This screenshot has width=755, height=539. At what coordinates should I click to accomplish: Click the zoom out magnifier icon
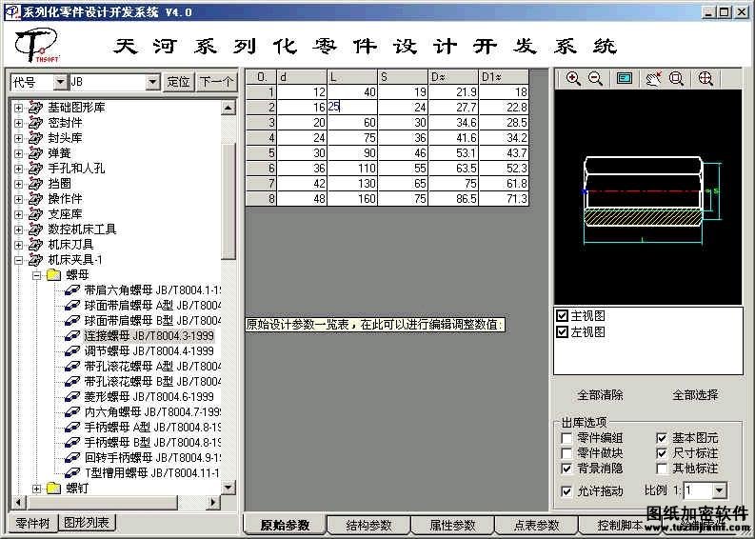pyautogui.click(x=595, y=79)
